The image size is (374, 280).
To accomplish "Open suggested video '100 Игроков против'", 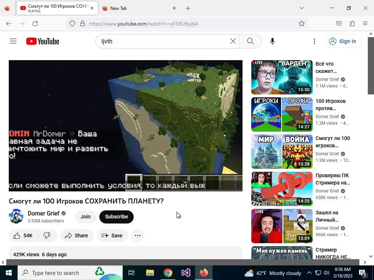I will (330, 105).
